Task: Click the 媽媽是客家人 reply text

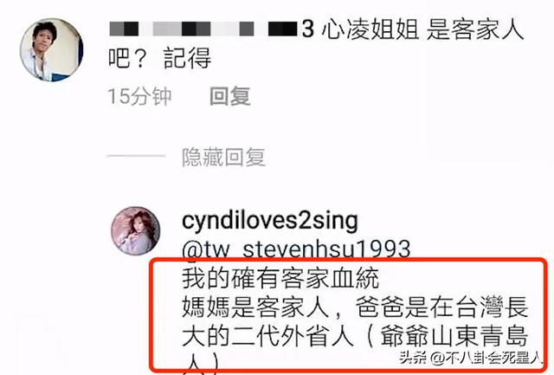Action: coord(256,307)
